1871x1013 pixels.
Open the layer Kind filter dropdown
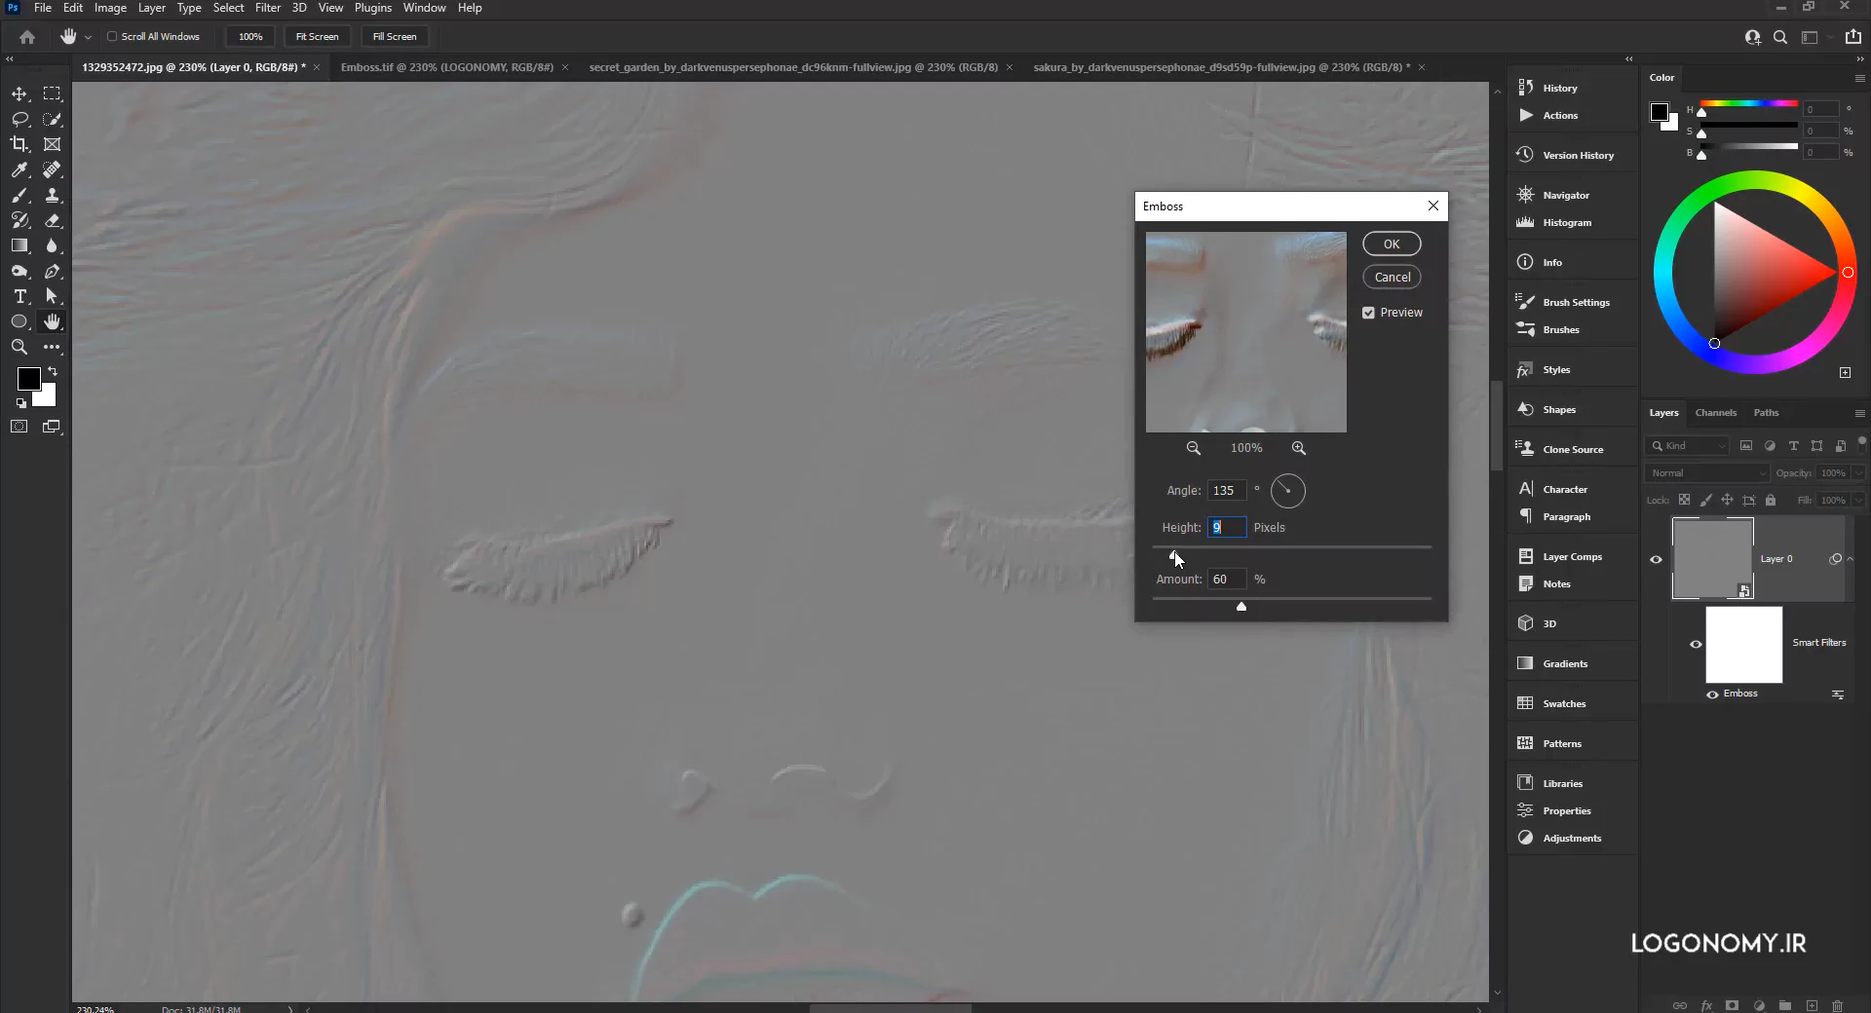pos(1687,446)
